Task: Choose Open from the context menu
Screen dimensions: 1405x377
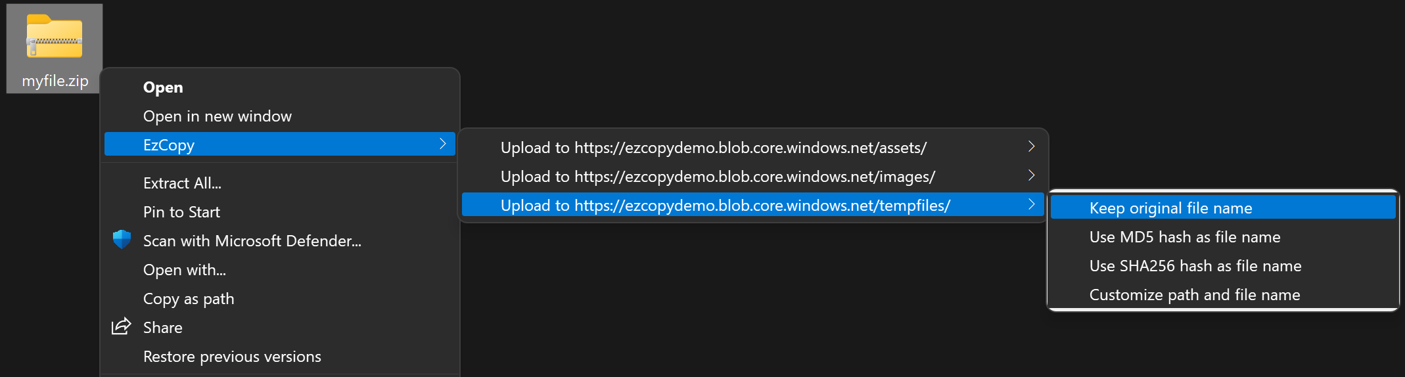Action: (x=163, y=87)
